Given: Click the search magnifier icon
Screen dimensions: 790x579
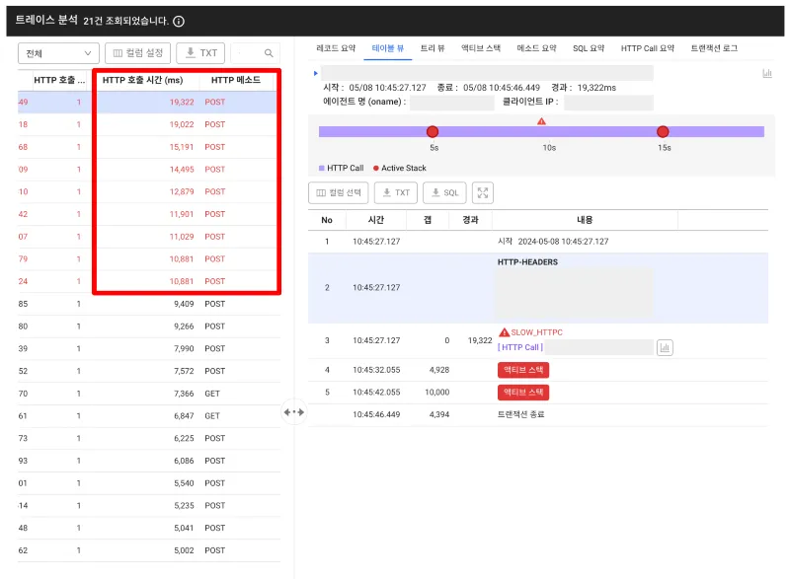Looking at the screenshot, I should click(x=269, y=53).
